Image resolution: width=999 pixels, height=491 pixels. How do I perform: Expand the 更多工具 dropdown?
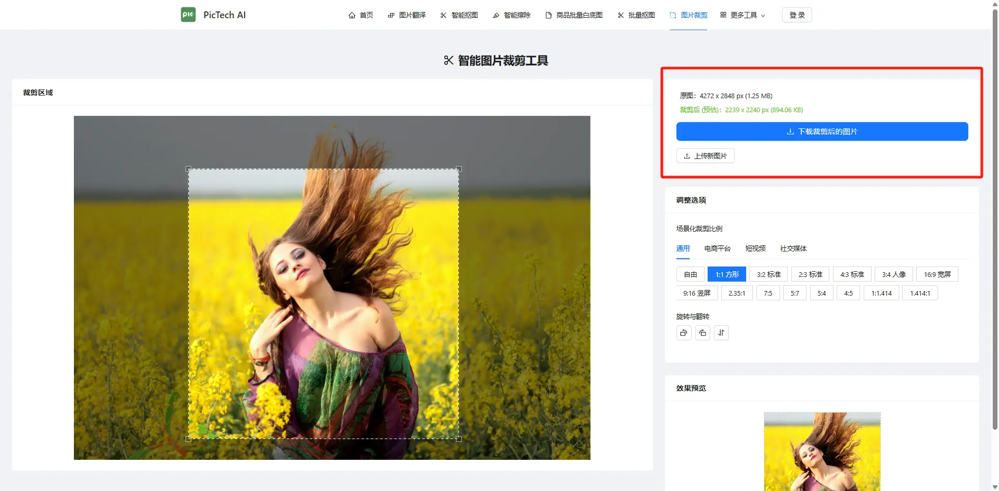742,15
